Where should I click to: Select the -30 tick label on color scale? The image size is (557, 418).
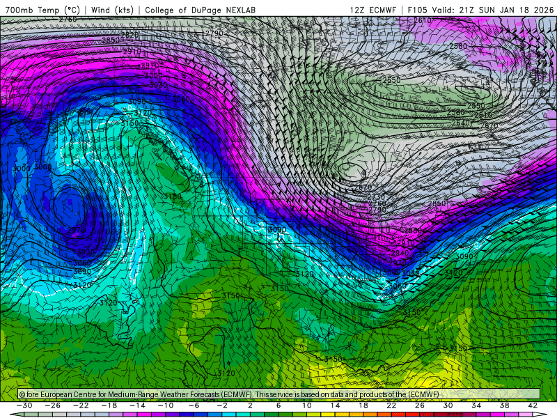(x=24, y=405)
